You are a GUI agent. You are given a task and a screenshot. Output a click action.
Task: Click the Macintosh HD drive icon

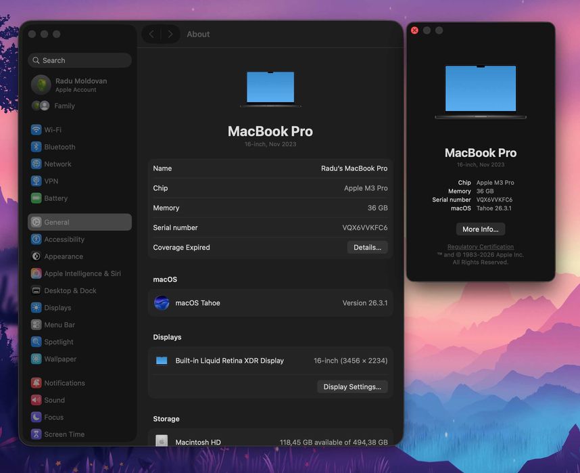(162, 441)
